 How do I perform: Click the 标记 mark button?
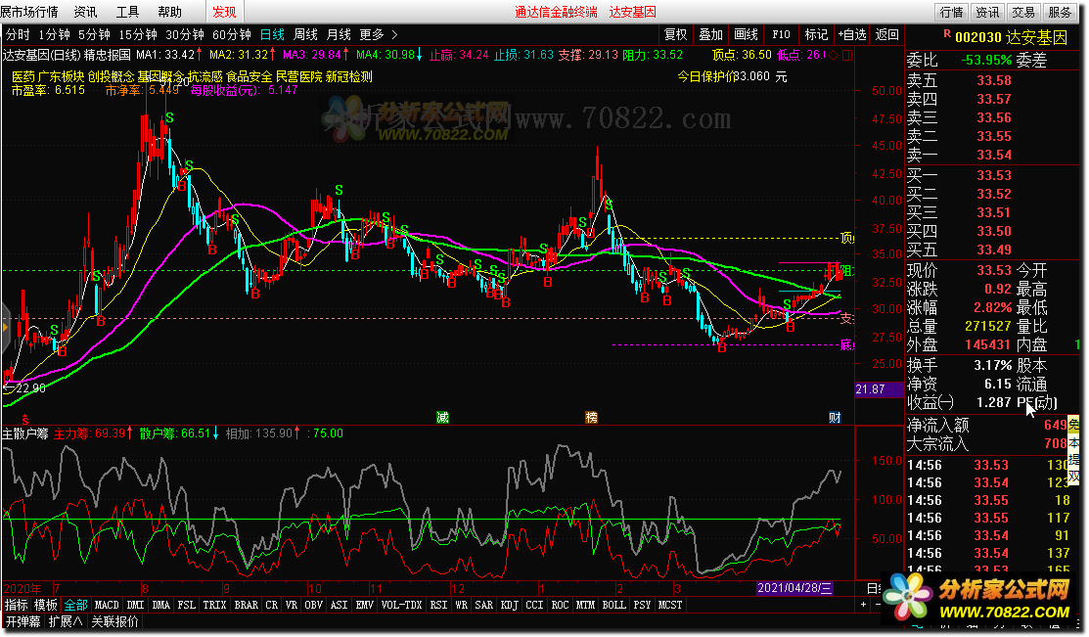[816, 34]
